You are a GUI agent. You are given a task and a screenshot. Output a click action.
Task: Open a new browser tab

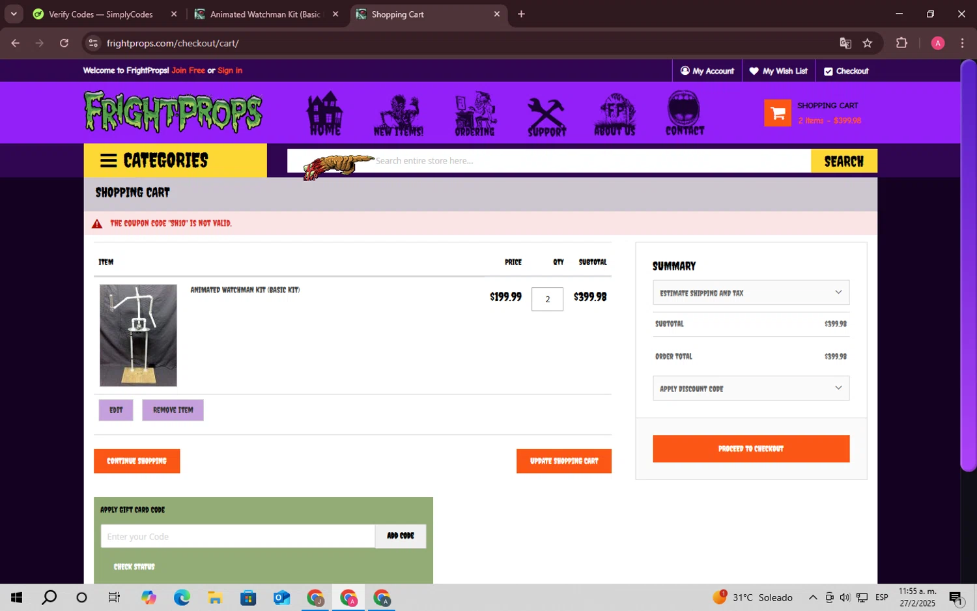click(x=521, y=14)
